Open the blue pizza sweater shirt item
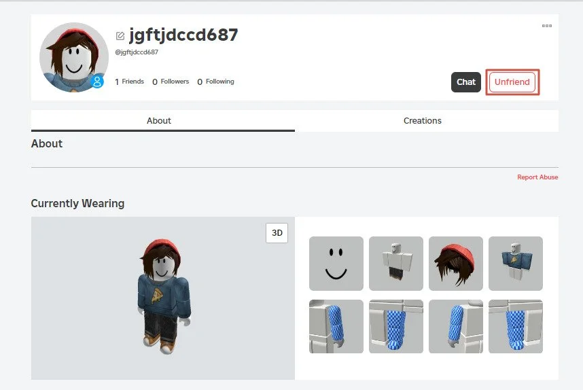 coord(516,263)
